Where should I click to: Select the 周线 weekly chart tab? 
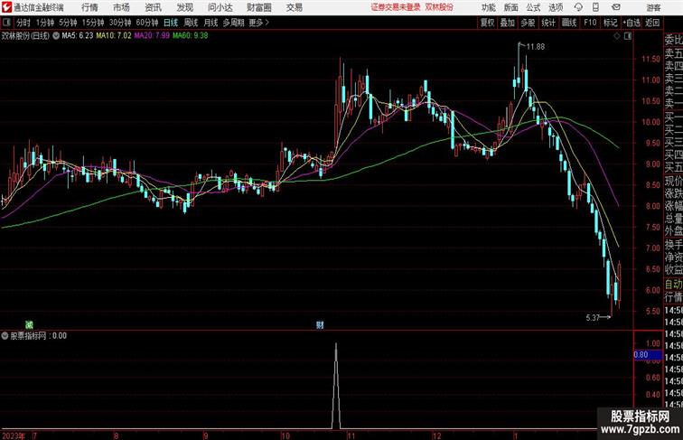click(191, 23)
